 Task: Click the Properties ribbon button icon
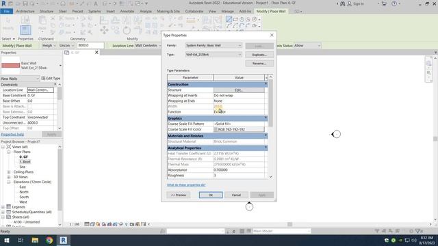(x=25, y=30)
